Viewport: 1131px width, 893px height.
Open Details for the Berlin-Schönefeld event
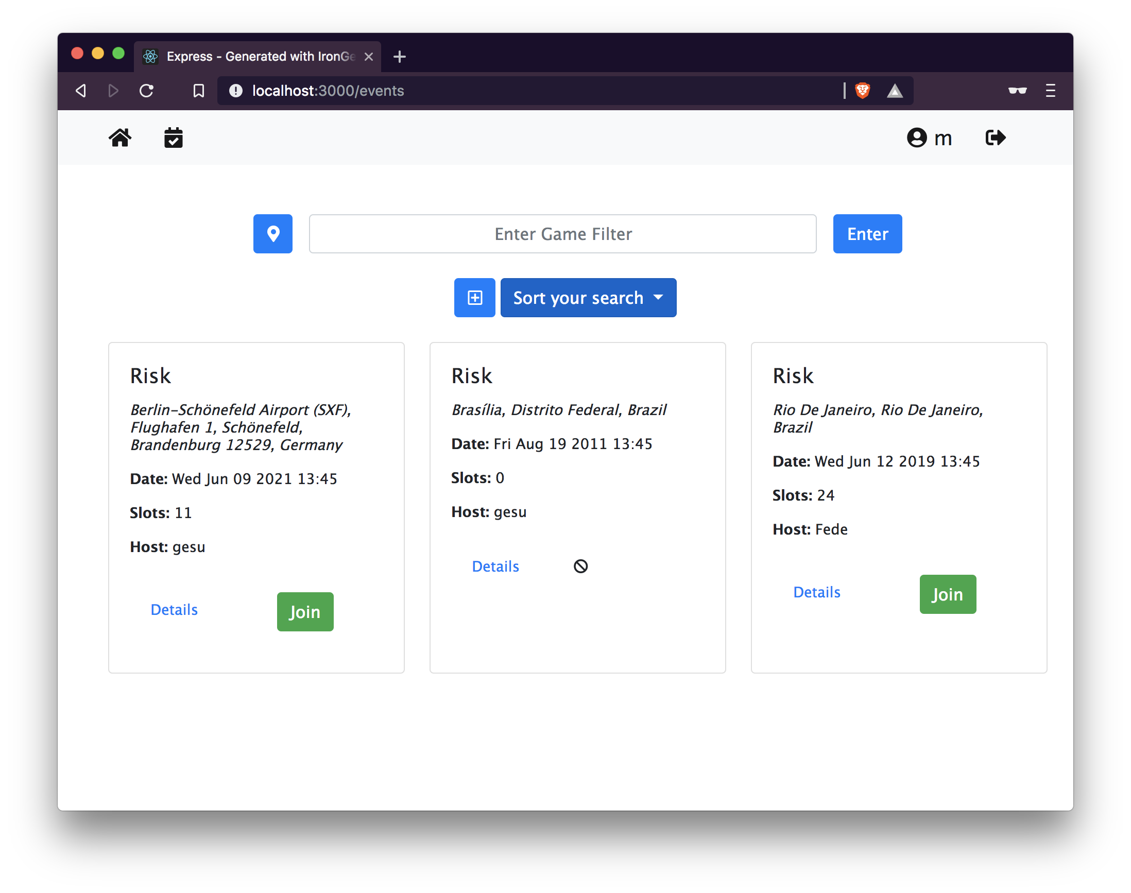coord(174,610)
